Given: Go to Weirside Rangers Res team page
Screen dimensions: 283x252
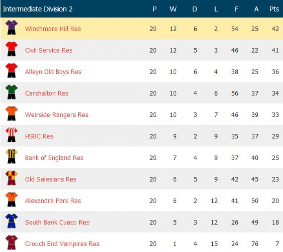Looking at the screenshot, I should click(x=57, y=115).
